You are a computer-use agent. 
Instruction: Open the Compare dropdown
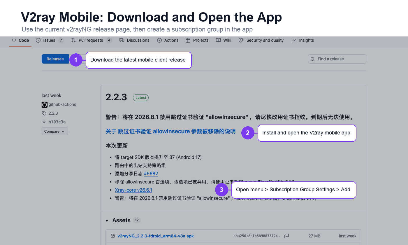55,131
